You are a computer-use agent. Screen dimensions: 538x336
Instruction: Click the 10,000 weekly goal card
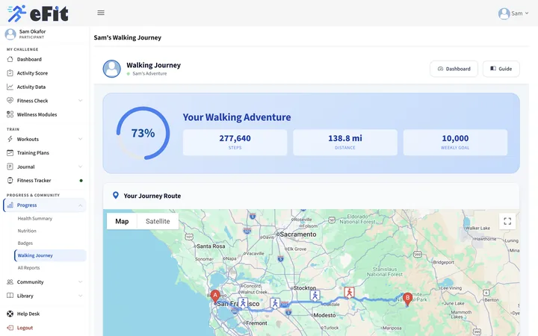[x=455, y=143]
